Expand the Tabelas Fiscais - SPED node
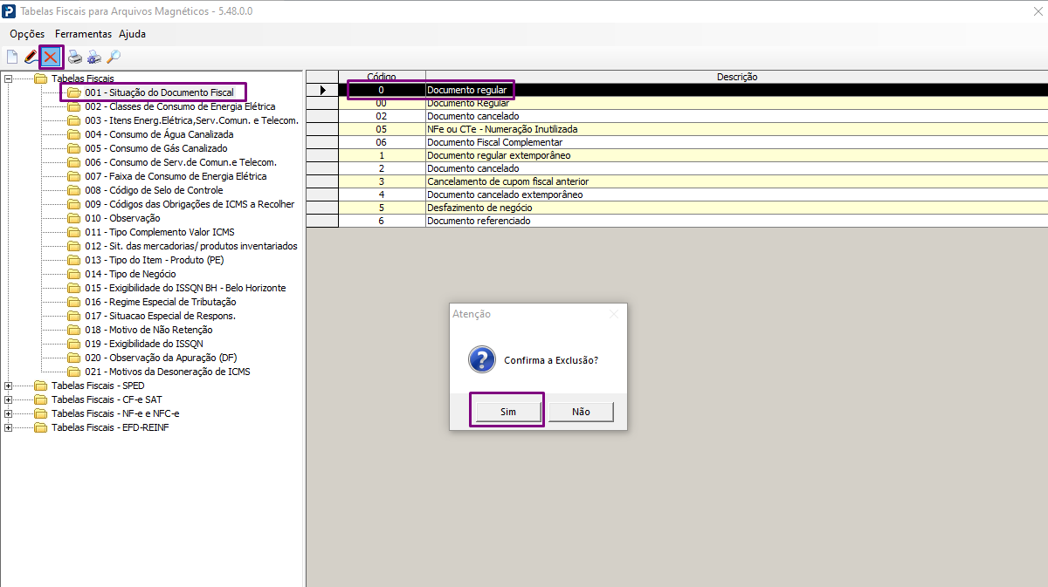Viewport: 1048px width, 587px height. tap(9, 386)
